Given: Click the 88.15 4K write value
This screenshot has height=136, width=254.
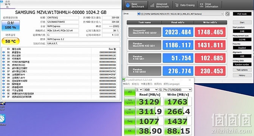Looking at the screenshot, I should click(x=178, y=131).
